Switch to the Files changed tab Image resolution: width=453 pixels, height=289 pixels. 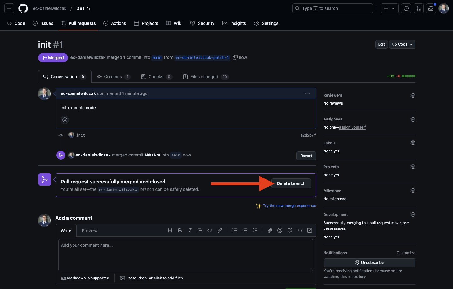(206, 77)
